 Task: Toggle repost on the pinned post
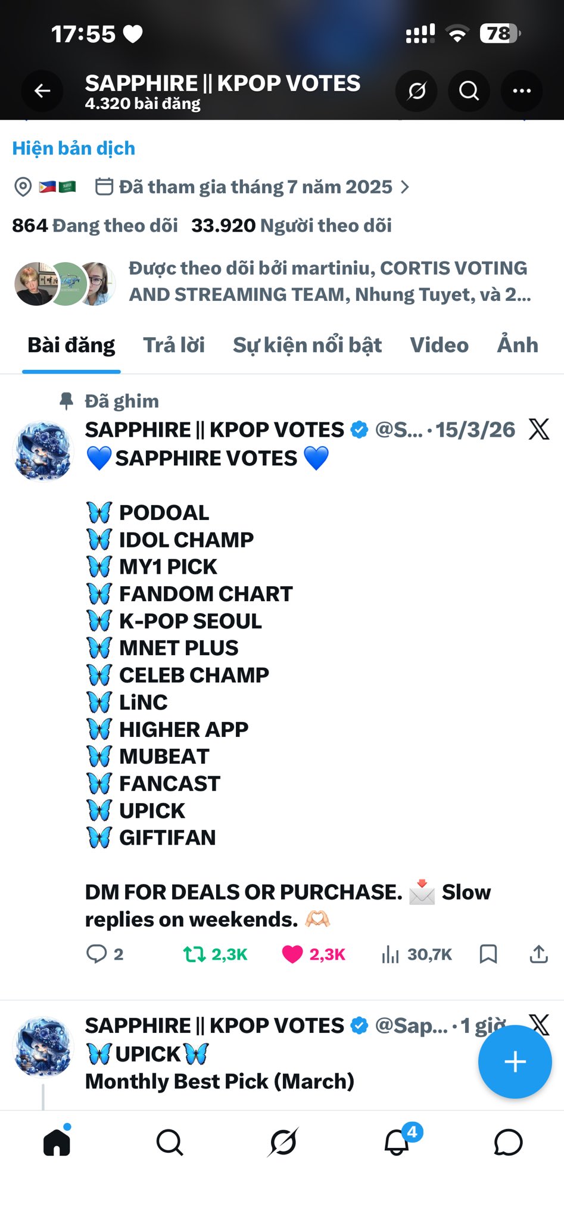coord(194,954)
